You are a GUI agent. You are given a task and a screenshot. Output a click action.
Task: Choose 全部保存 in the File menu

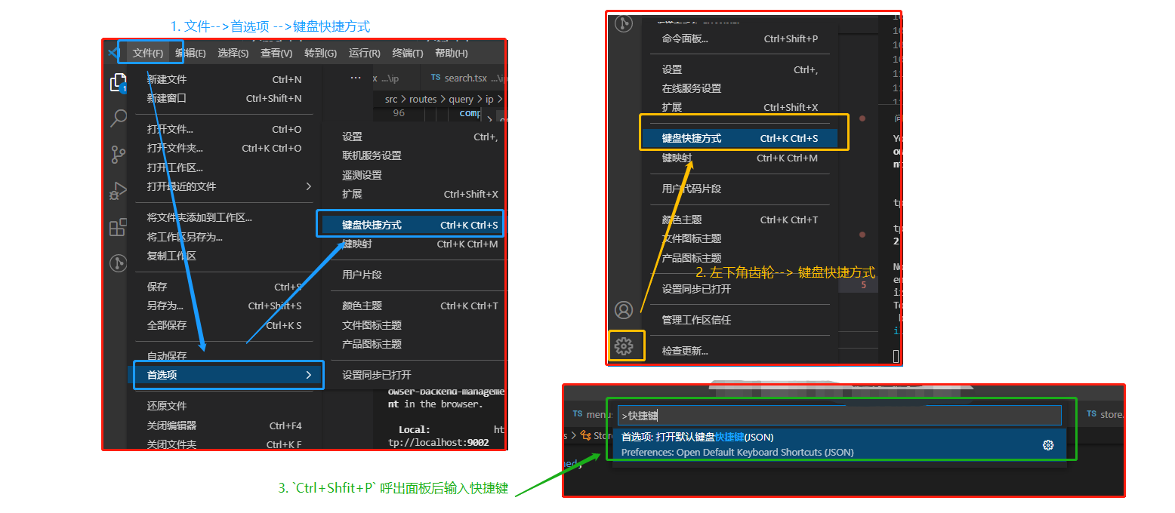tap(224, 325)
